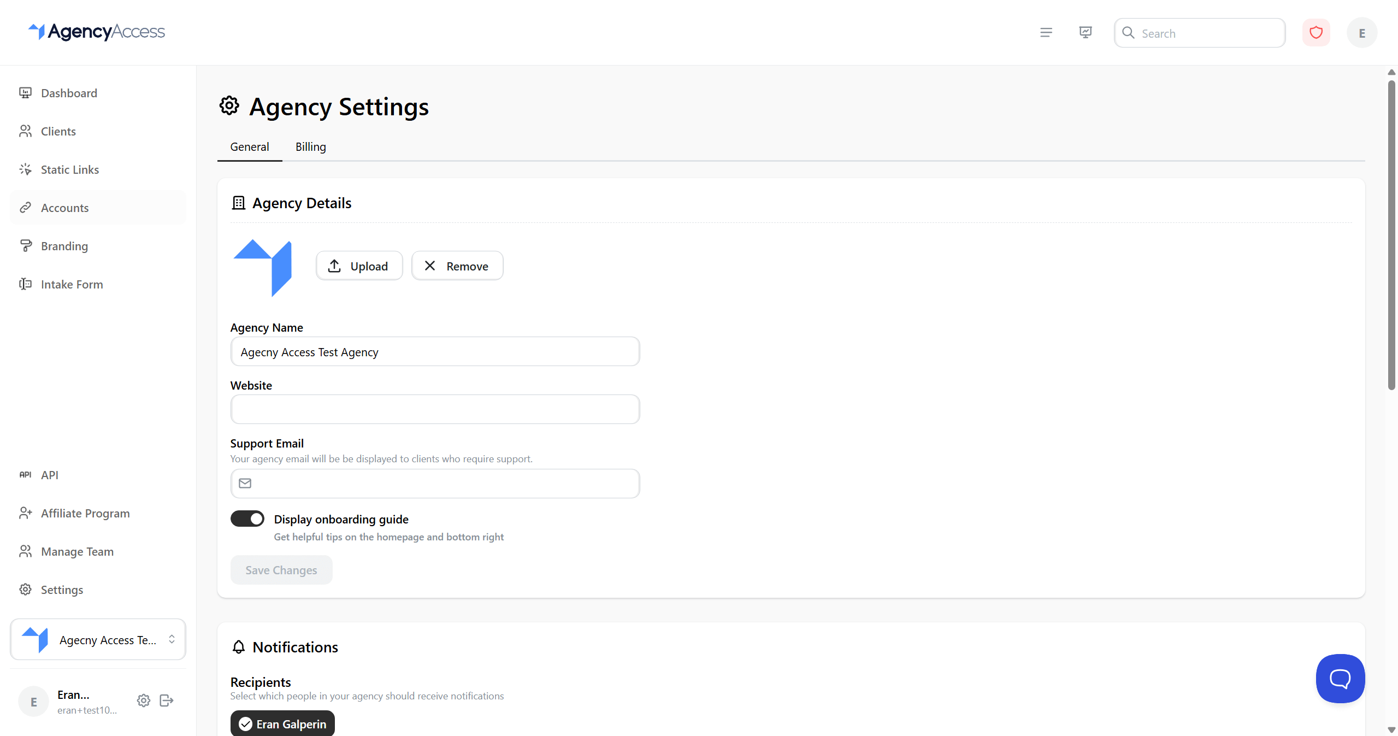
Task: Click the scrollbar up arrow
Action: point(1391,72)
